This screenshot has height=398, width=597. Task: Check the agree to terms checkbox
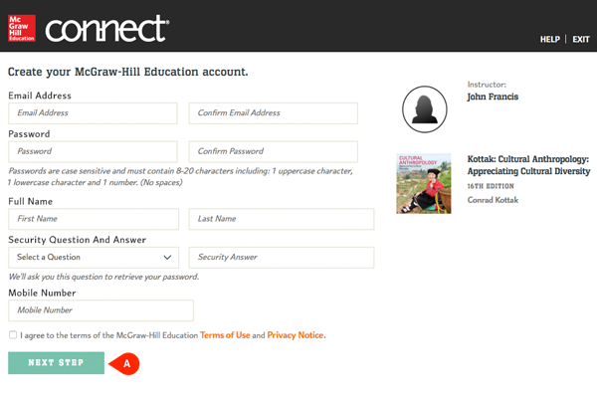point(12,335)
